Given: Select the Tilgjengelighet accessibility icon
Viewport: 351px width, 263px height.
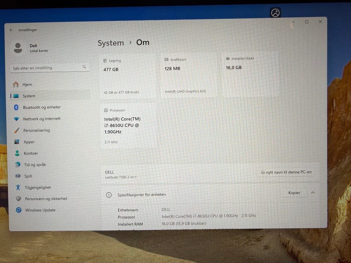Looking at the screenshot, I should (18, 187).
